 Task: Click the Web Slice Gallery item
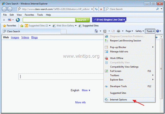[64, 25]
